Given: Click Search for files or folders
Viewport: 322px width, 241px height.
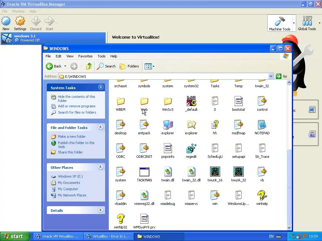Looking at the screenshot, I should pyautogui.click(x=77, y=112).
